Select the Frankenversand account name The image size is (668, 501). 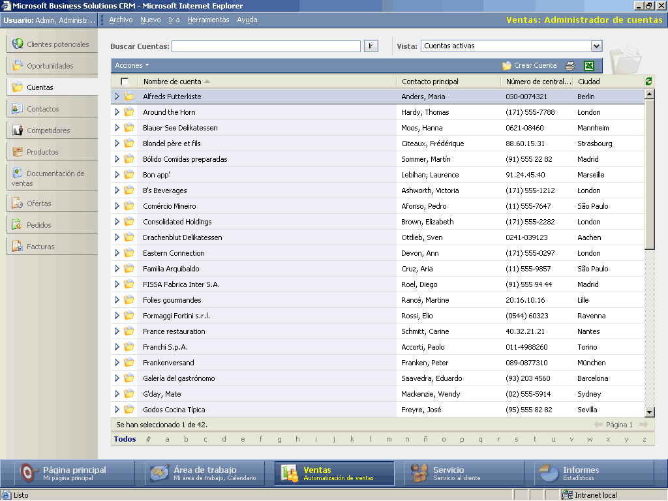pyautogui.click(x=168, y=363)
